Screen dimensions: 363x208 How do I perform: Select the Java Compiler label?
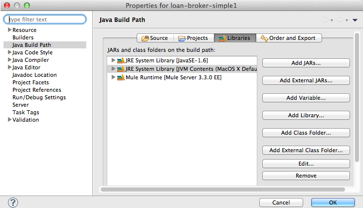point(30,60)
